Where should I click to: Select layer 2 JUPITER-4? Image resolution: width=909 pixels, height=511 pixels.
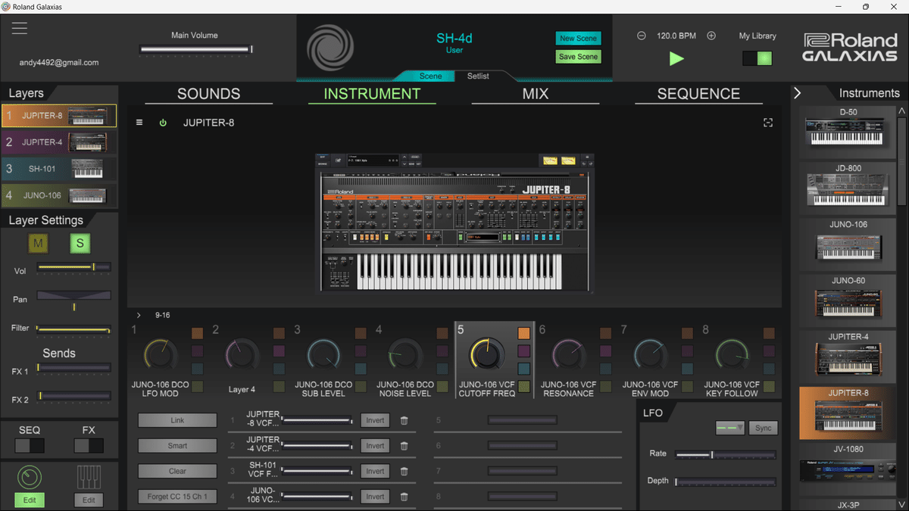[x=59, y=142]
